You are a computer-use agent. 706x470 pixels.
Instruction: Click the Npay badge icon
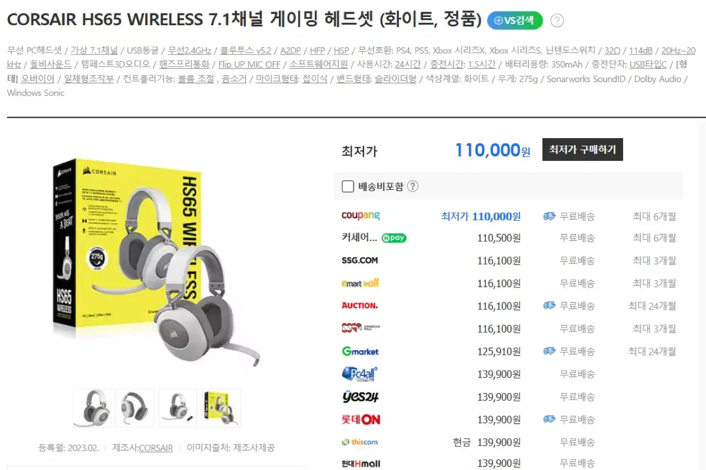394,239
